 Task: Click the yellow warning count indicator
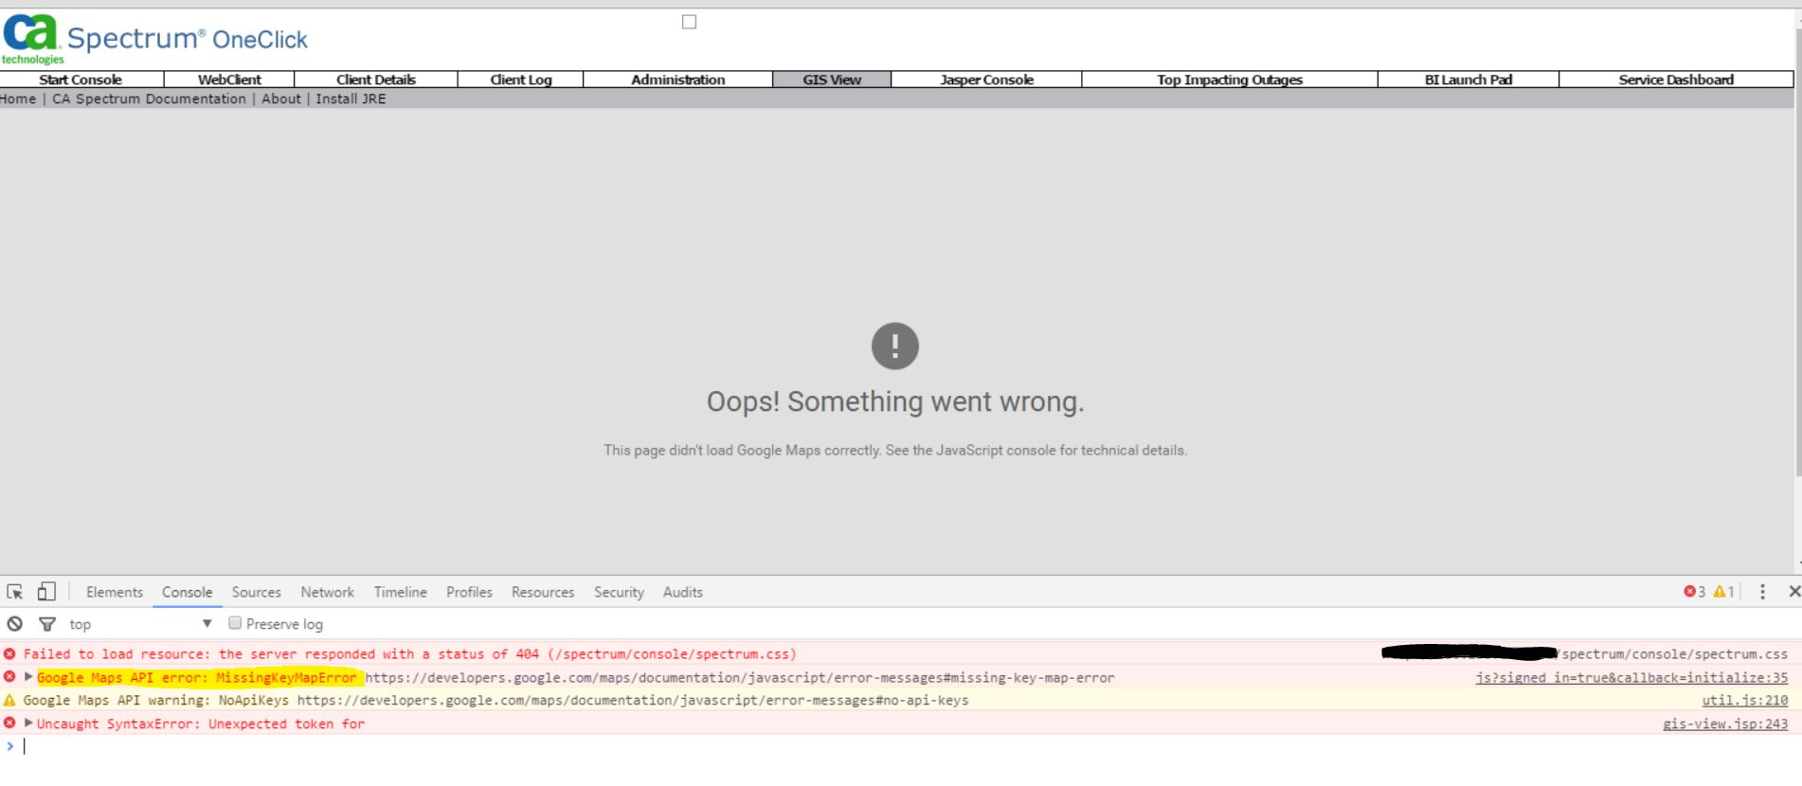[1723, 592]
